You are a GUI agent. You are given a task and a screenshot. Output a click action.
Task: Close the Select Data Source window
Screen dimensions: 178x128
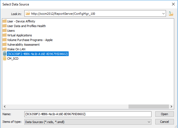point(173,4)
